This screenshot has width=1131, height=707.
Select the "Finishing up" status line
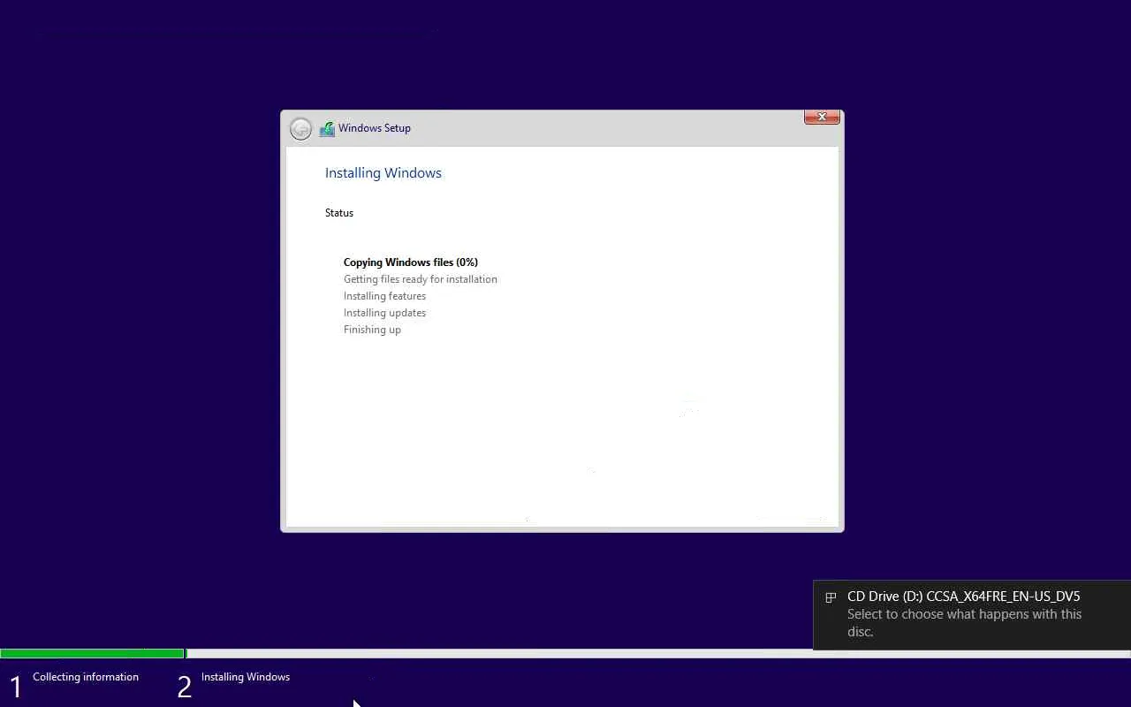372,330
